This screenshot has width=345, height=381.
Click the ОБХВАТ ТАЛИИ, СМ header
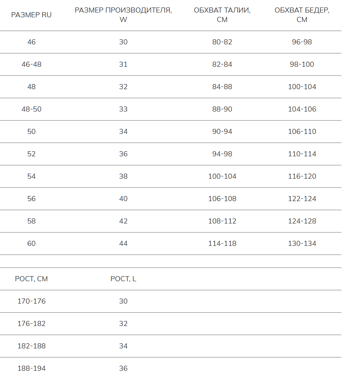[x=222, y=15]
